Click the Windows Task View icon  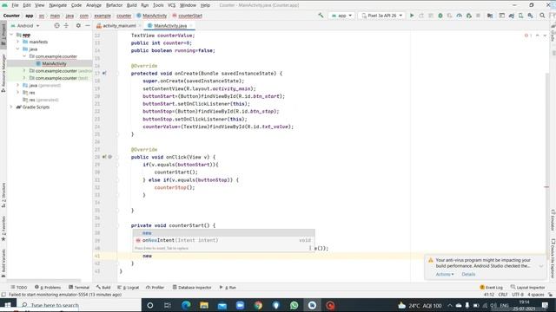[168, 305]
